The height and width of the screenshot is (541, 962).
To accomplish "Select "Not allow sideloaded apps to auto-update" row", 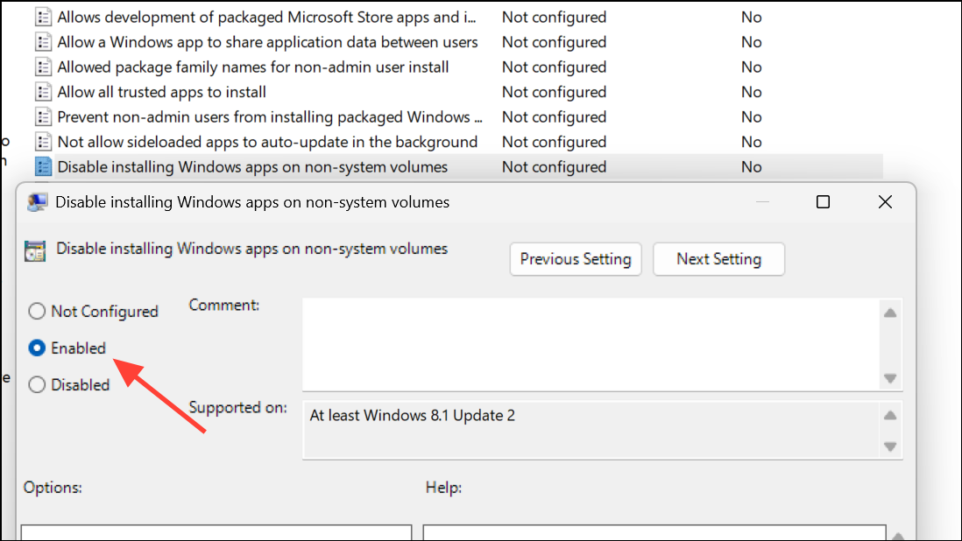I will (267, 142).
